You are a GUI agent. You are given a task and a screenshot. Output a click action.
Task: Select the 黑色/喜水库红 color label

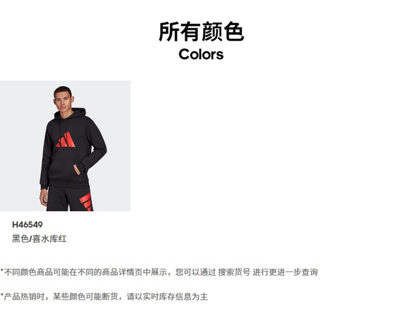pos(39,239)
